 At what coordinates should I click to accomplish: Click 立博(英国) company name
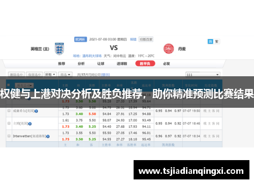point(21,124)
